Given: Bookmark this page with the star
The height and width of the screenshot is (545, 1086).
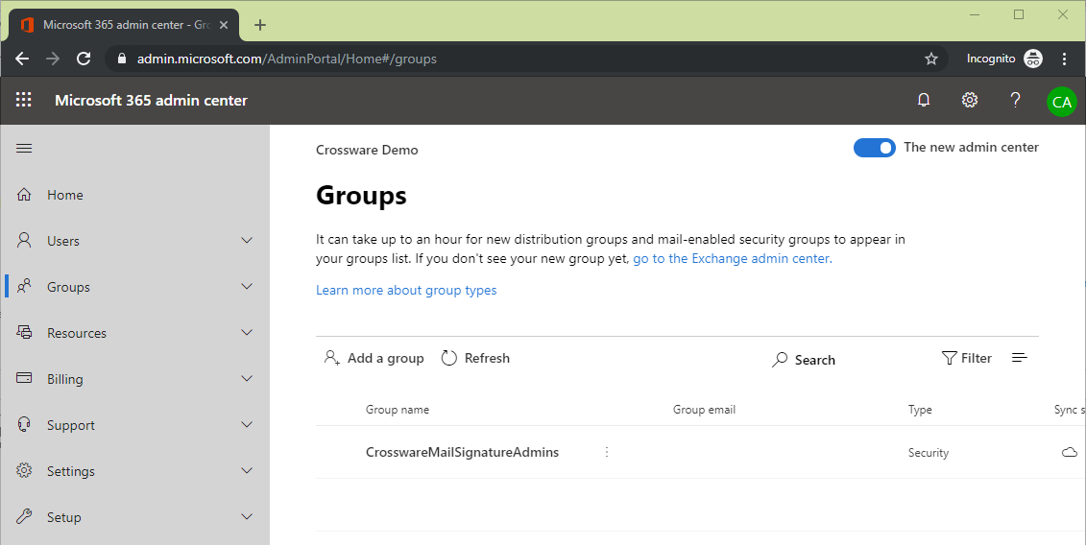Looking at the screenshot, I should (931, 59).
